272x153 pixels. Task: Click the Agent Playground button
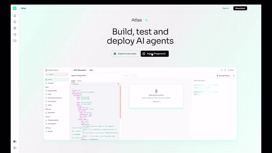[x=155, y=54]
